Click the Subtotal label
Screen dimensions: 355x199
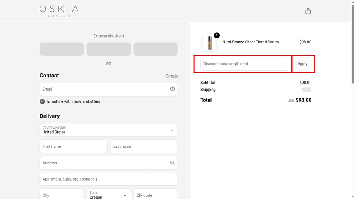207,83
